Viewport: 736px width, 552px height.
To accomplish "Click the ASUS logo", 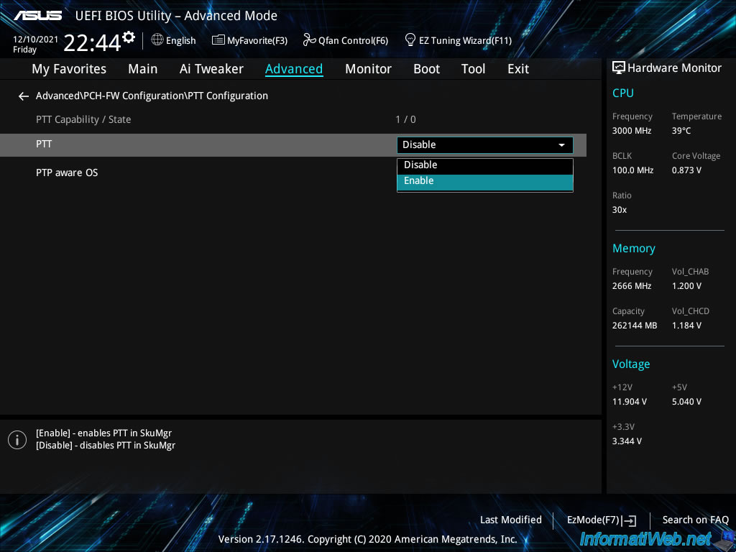I will [x=37, y=16].
